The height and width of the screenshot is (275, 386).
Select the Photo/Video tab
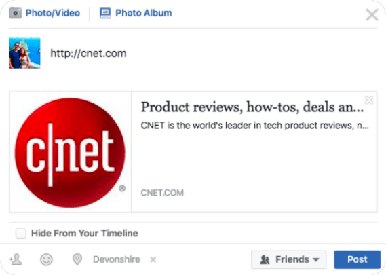45,13
